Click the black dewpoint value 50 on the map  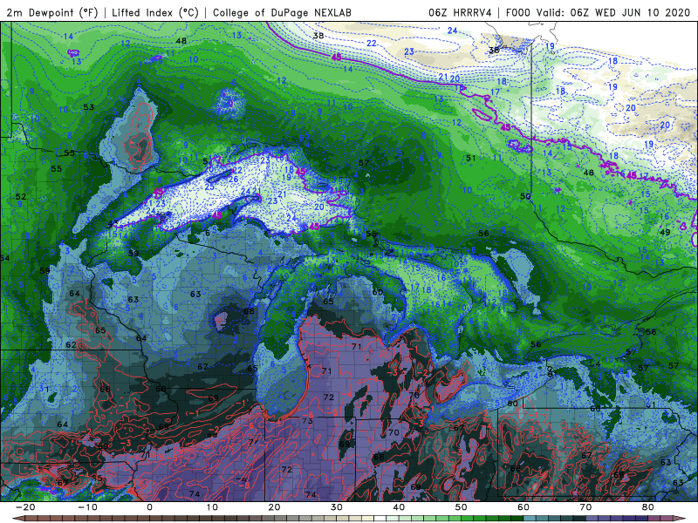[525, 196]
